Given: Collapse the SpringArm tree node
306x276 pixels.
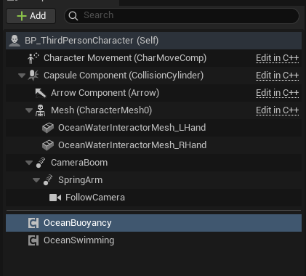Looking at the screenshot, I should 36,180.
